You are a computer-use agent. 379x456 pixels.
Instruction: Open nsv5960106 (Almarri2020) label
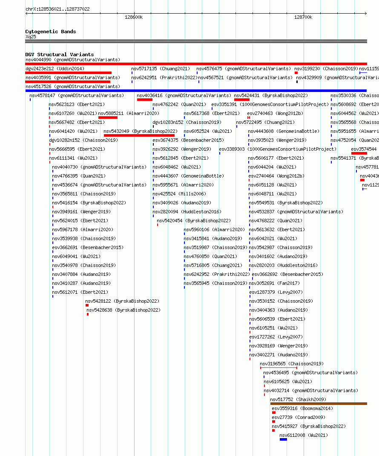click(x=214, y=230)
